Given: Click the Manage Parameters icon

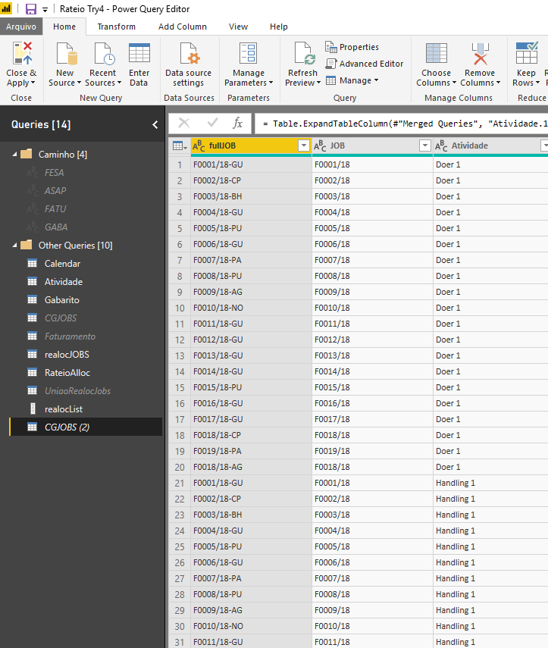Looking at the screenshot, I should [248, 53].
